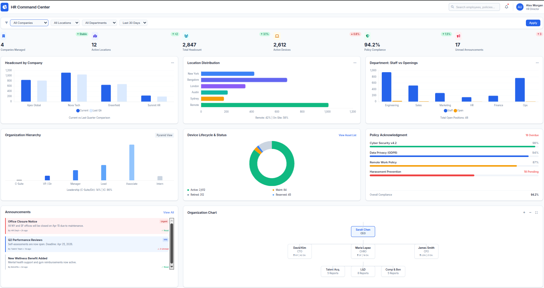This screenshot has width=544, height=288.
Task: Click the Companies Managed building icon
Action: click(4, 36)
